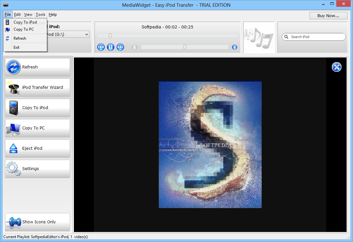Skip to previous track
This screenshot has width=353, height=242.
tap(101, 47)
